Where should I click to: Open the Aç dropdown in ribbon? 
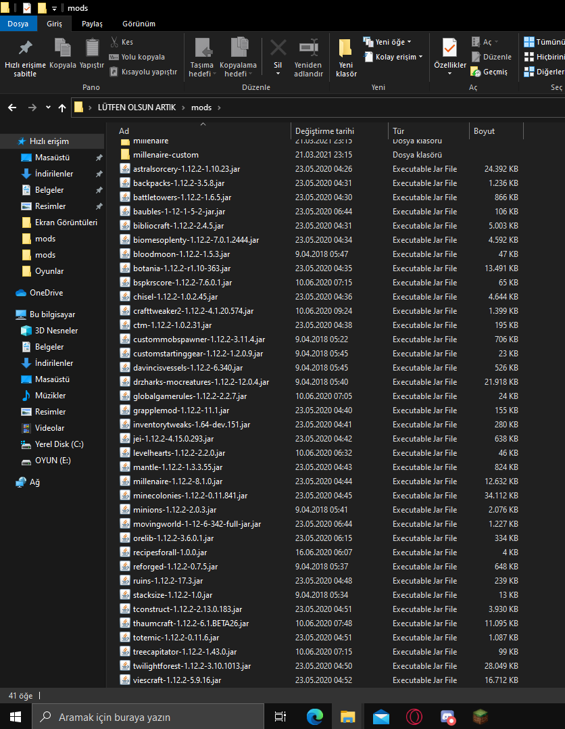(x=485, y=42)
